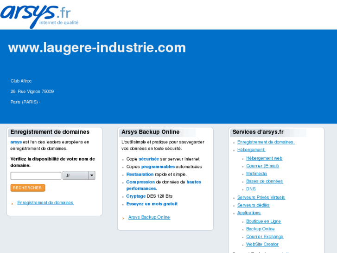Click the Compression feature text
This screenshot has width=337, height=253.
(x=140, y=182)
